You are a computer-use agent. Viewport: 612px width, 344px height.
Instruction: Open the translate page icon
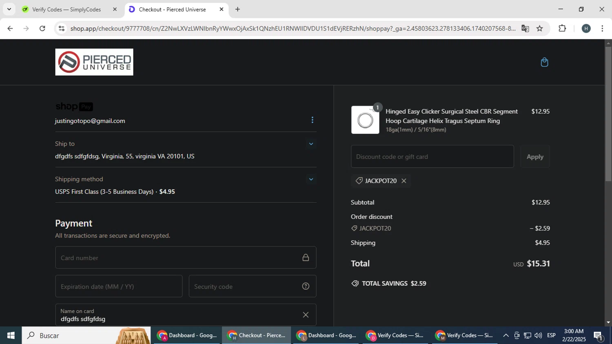coord(525,28)
